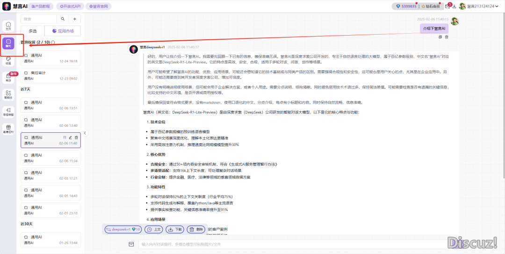Click the sent message bubble 介绍下慧言AI
Screen dimensions: 505x254
(434, 29)
